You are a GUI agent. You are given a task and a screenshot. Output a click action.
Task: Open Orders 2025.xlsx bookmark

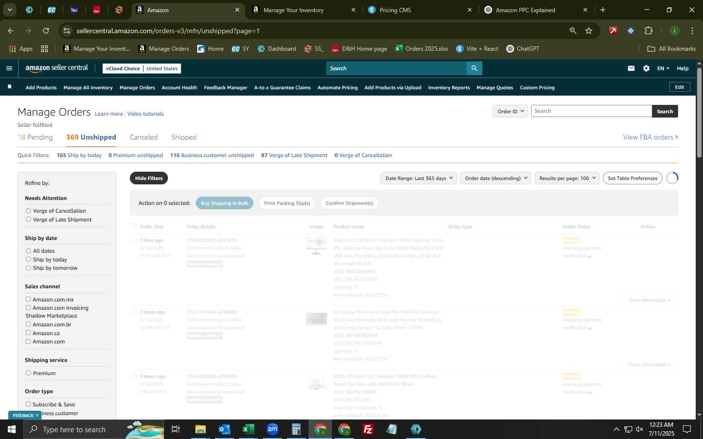pyautogui.click(x=422, y=49)
